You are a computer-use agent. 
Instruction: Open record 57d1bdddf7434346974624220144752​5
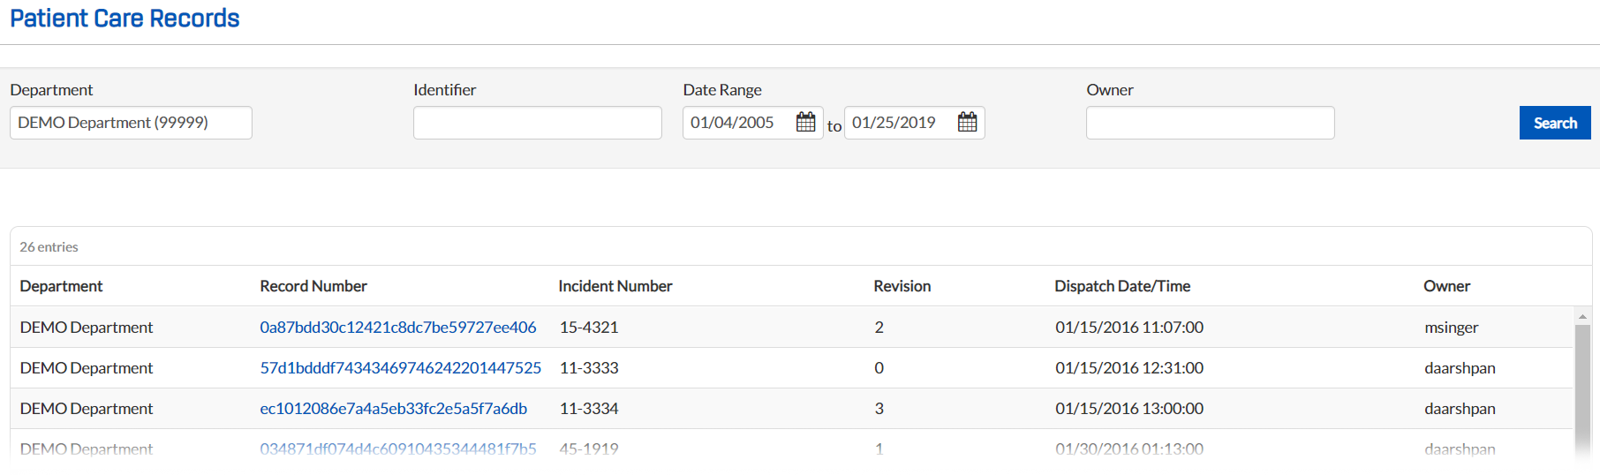[x=401, y=368]
